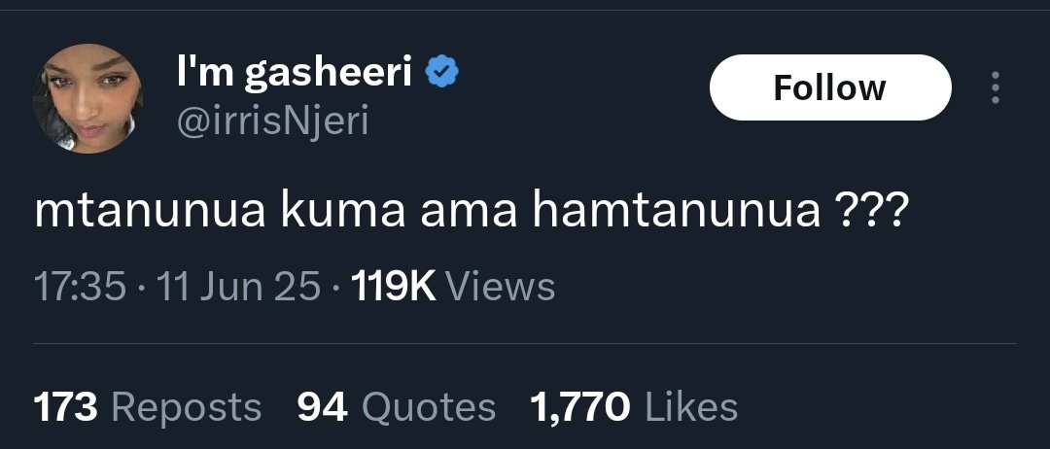Open the I'm gasheeri display name
Image resolution: width=1050 pixels, height=449 pixels.
coord(295,73)
